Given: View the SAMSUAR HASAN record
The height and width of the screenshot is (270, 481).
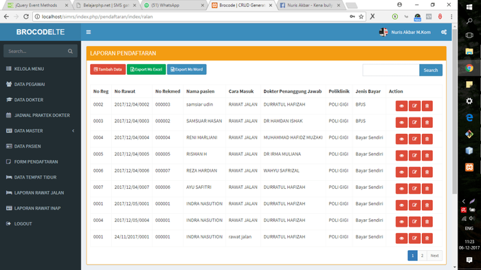Looking at the screenshot, I should (401, 122).
